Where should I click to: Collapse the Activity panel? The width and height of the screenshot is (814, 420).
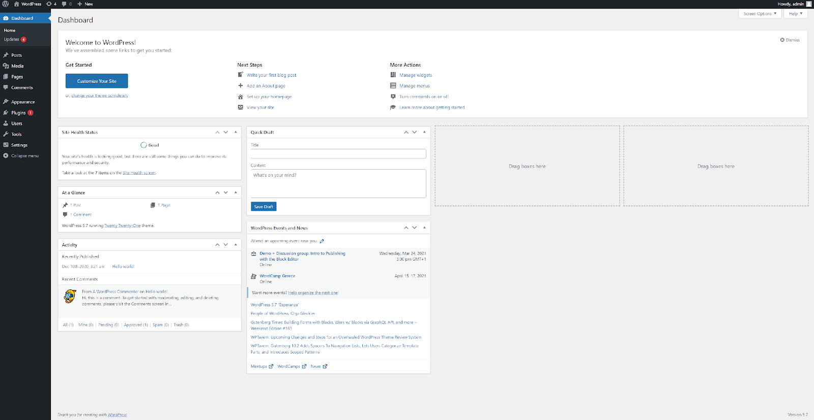(236, 244)
